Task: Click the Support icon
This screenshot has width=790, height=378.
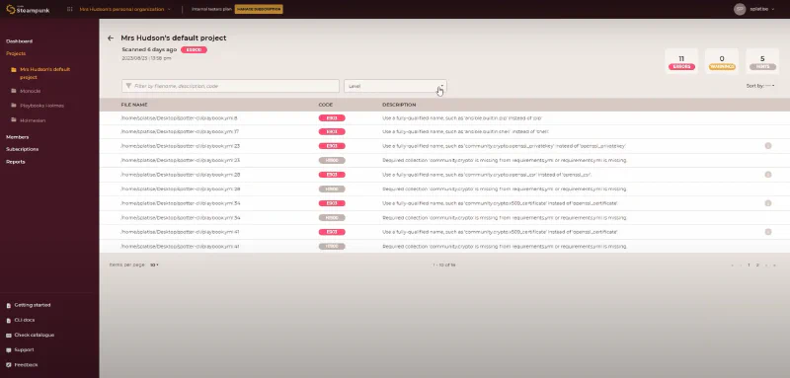Action: pos(9,349)
